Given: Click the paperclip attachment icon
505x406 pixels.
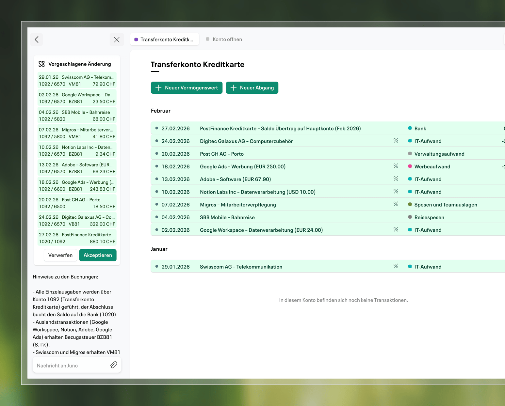Looking at the screenshot, I should (114, 365).
